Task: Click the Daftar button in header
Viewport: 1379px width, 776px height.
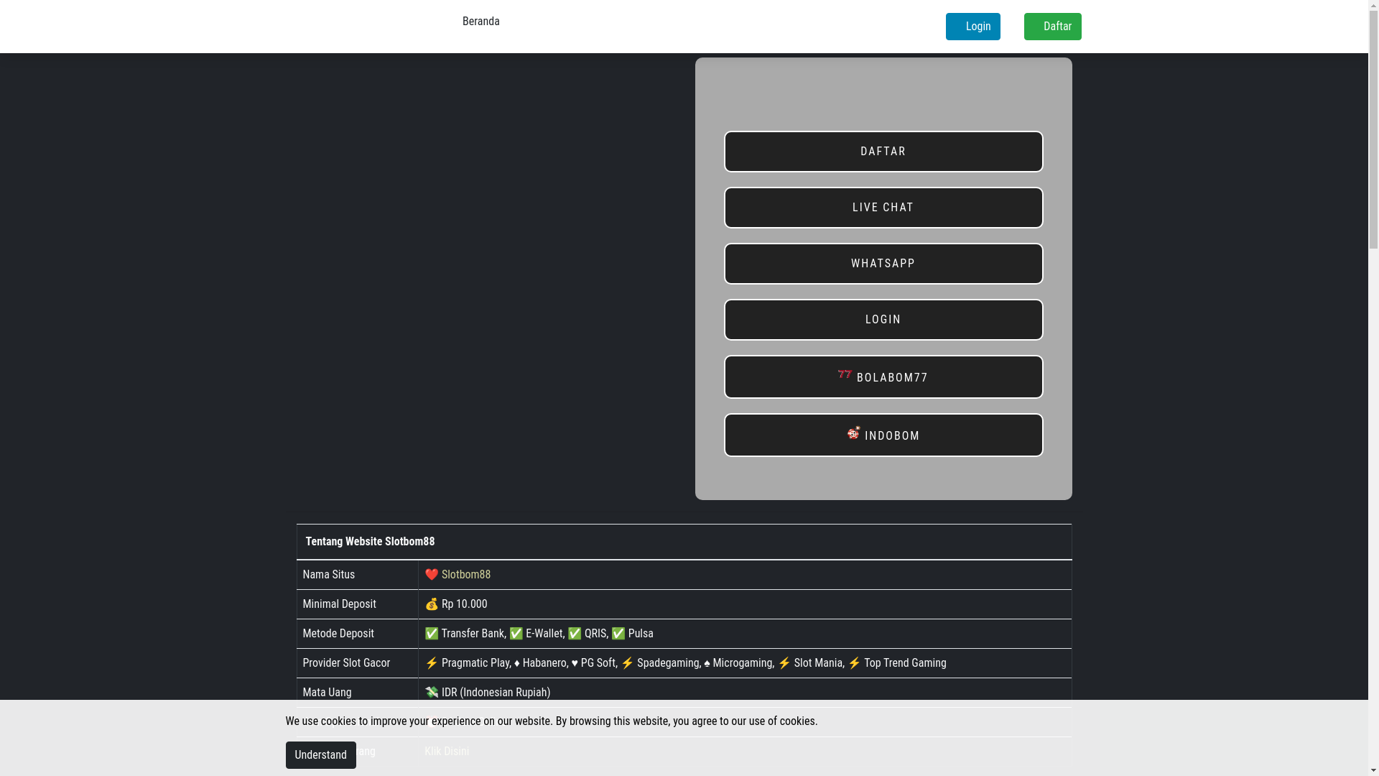Action: (x=1052, y=27)
